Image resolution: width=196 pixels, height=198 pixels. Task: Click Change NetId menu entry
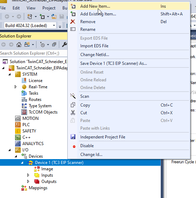(129, 55)
